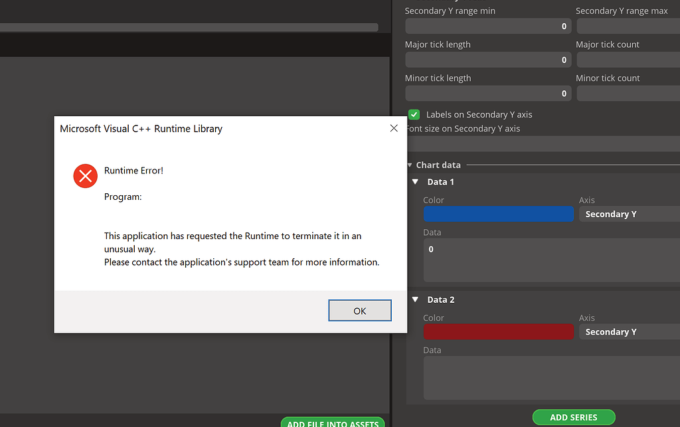Open the blue Data 1 color swatch
Screen dimensions: 680x427
498,214
